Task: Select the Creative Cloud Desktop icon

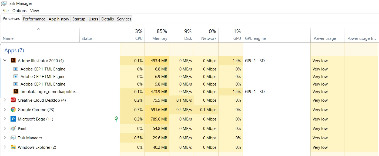Action: [x=13, y=100]
